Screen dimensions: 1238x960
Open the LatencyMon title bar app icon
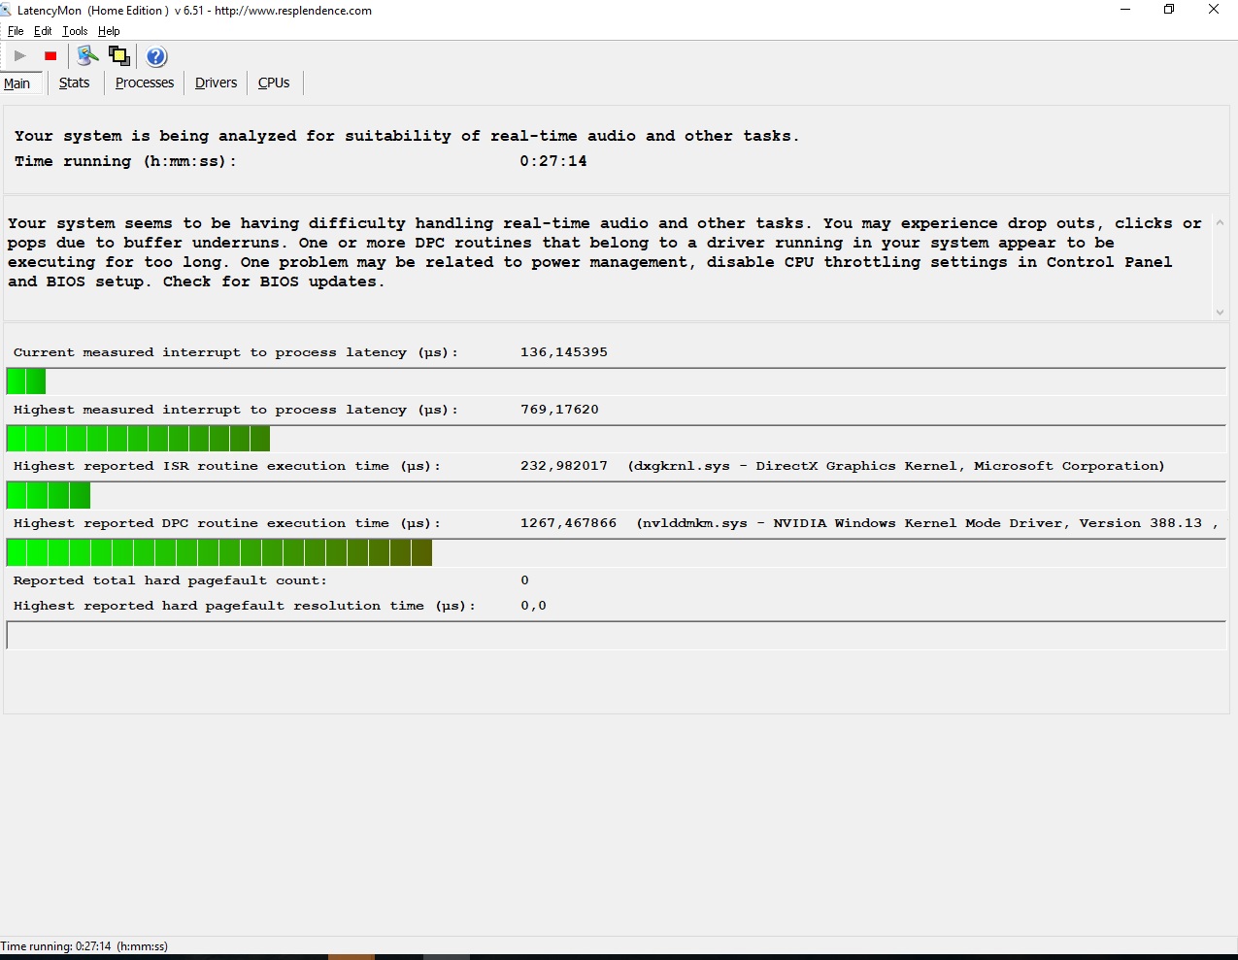point(7,10)
